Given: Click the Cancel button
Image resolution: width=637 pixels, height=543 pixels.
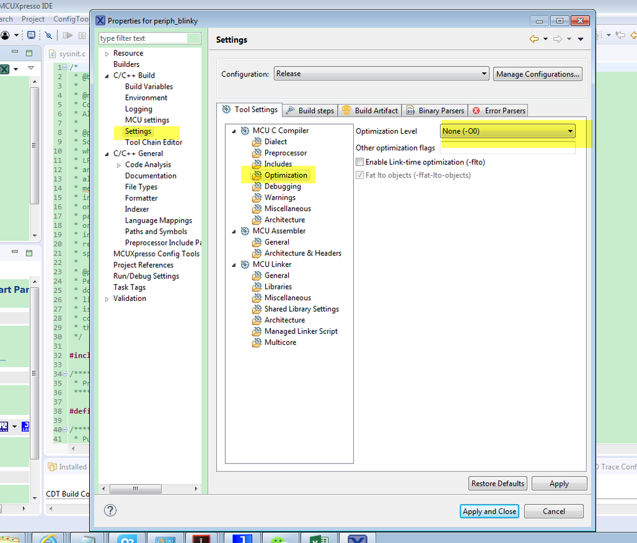Looking at the screenshot, I should pos(553,511).
